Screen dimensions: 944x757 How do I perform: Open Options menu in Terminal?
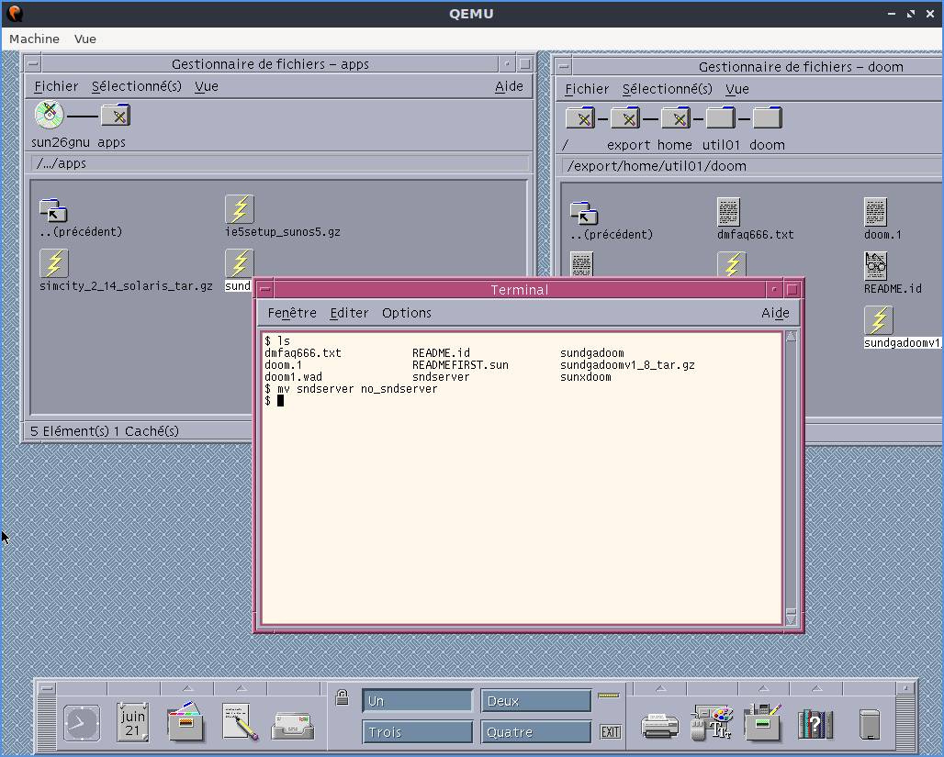tap(407, 313)
